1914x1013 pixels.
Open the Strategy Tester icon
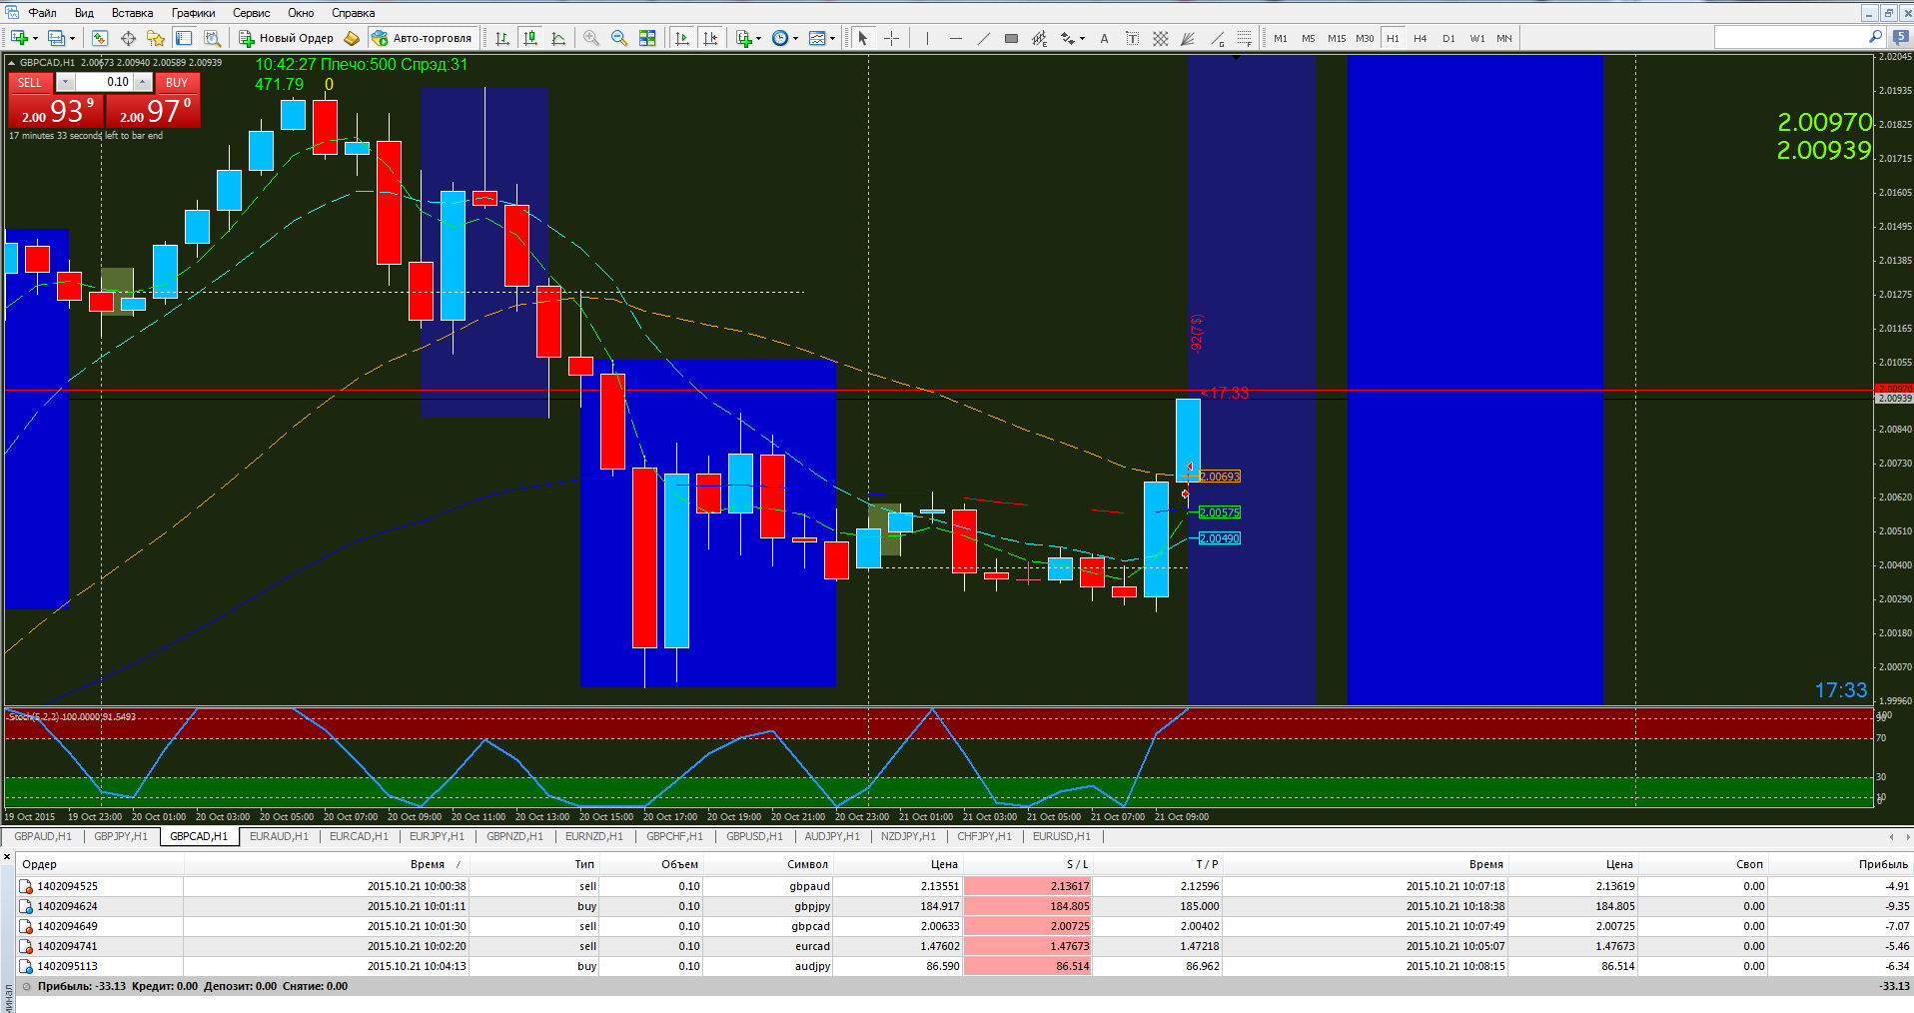click(212, 38)
